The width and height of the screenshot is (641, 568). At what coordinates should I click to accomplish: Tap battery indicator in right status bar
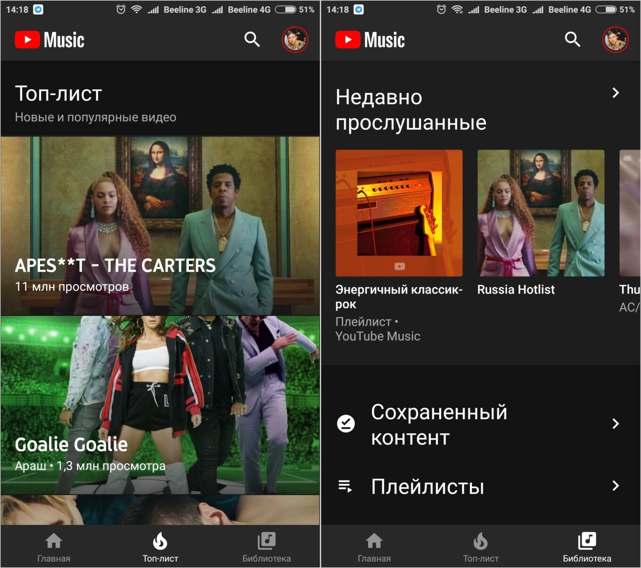[x=606, y=9]
